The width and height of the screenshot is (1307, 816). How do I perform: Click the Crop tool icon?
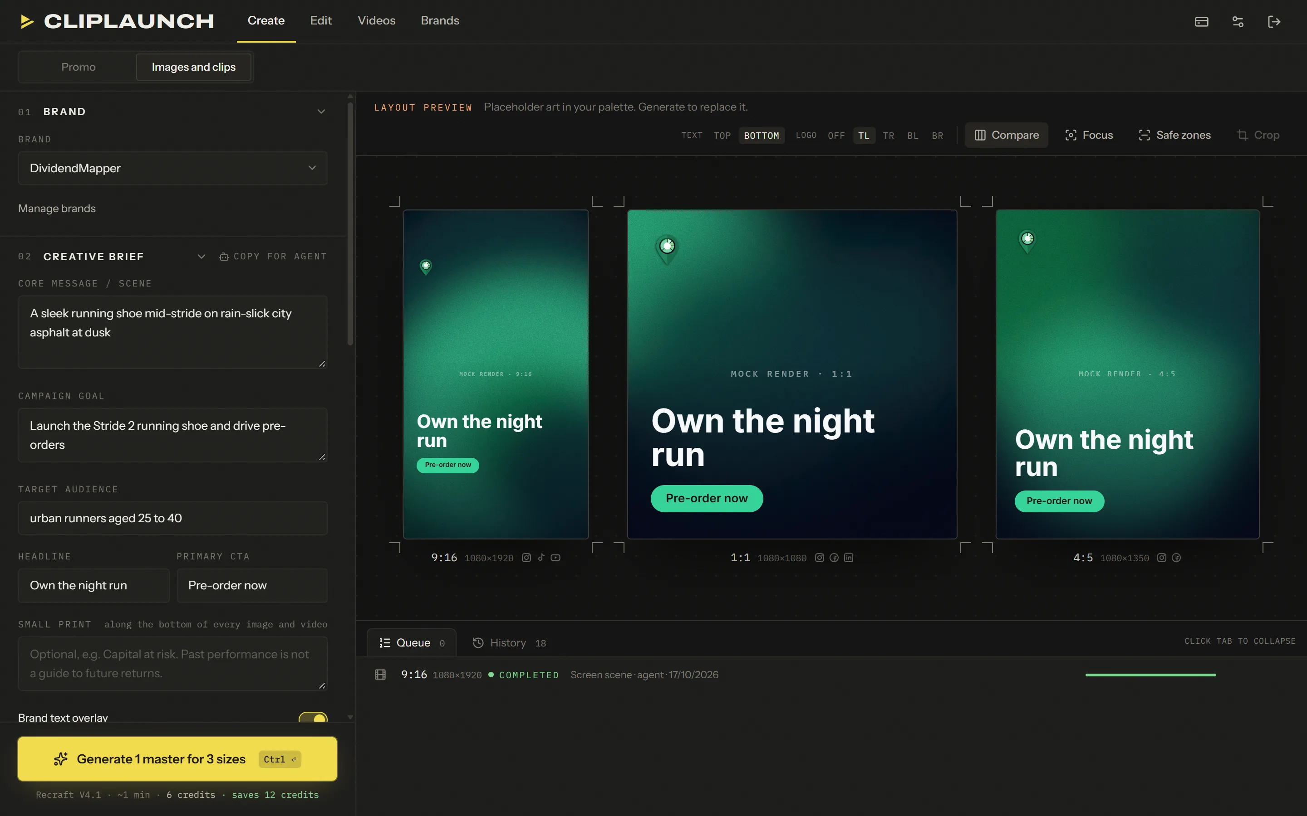click(1242, 135)
